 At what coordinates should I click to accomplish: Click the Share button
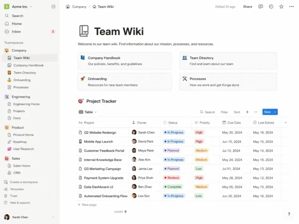[248, 7]
